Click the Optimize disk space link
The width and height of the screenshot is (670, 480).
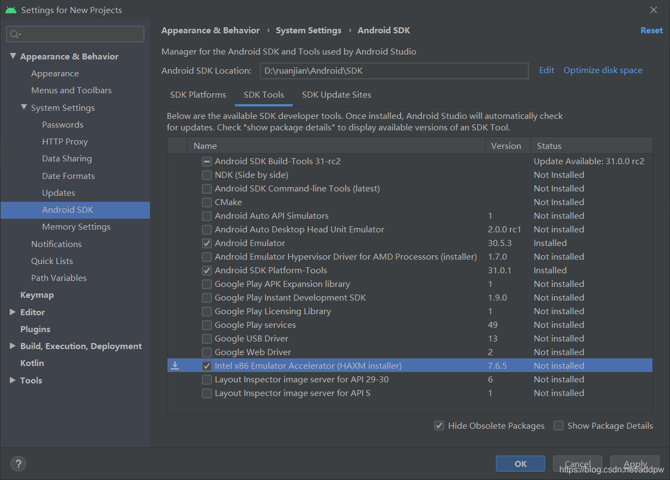coord(603,70)
